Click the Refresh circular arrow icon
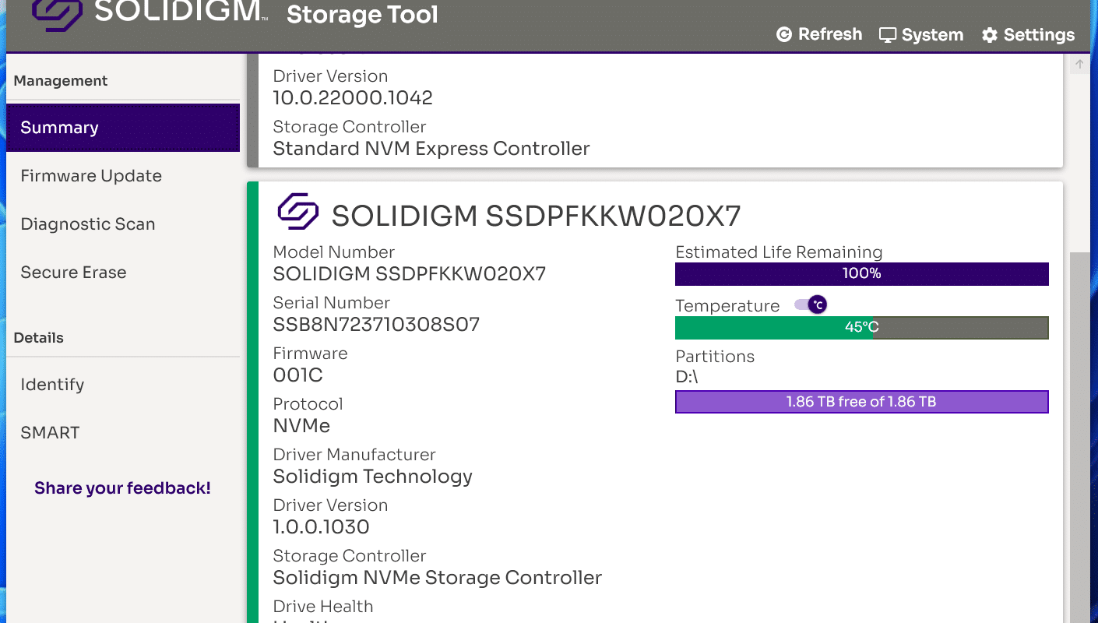 (784, 34)
